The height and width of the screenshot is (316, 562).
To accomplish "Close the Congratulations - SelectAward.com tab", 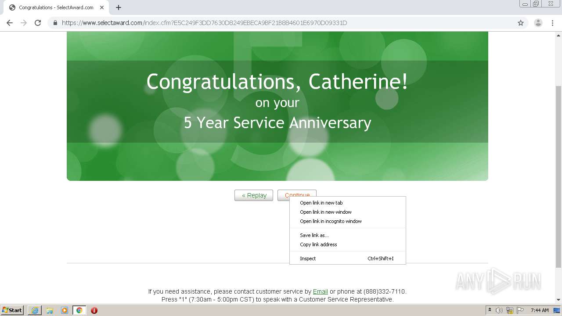I will tap(102, 7).
